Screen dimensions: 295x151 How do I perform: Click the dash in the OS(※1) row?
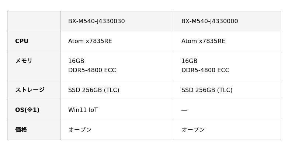(x=184, y=110)
